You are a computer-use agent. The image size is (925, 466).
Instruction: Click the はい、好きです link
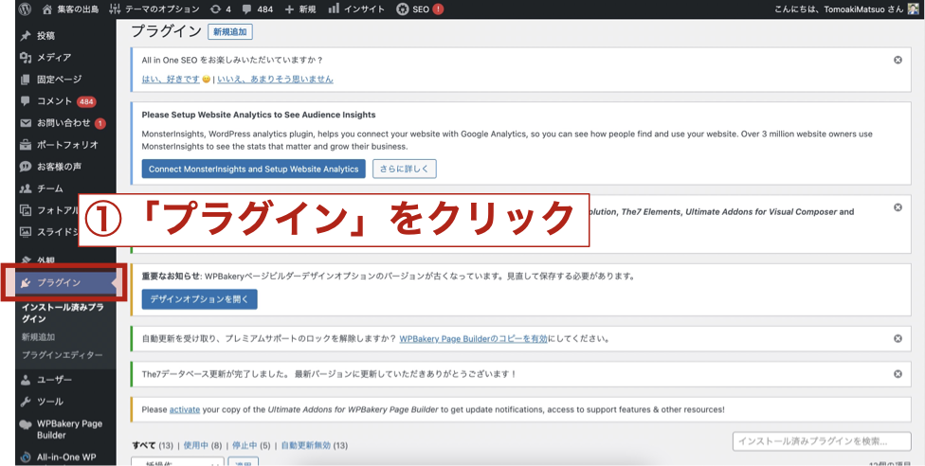click(x=171, y=79)
